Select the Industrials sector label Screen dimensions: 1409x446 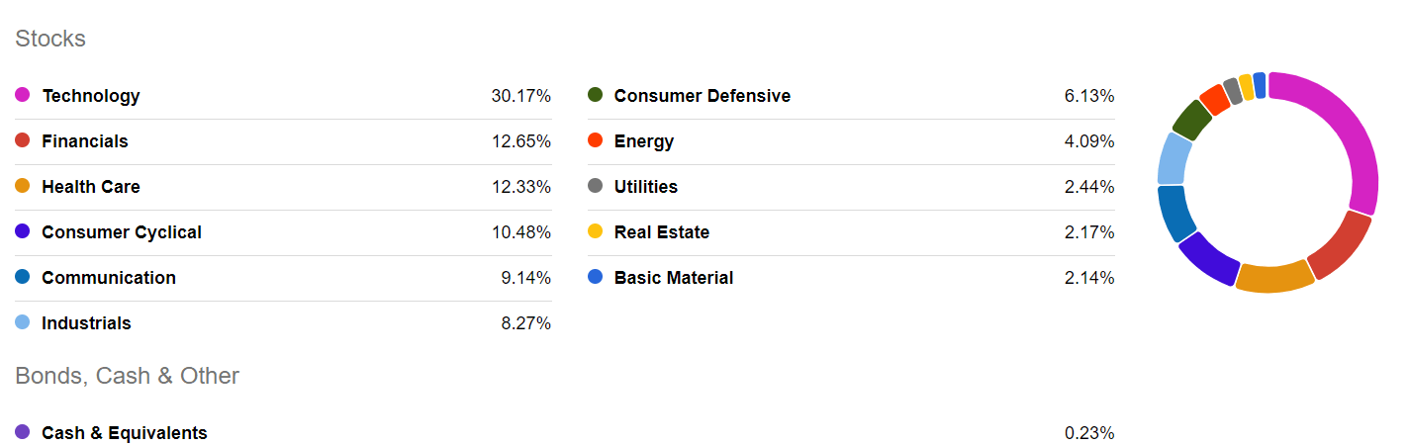pos(86,323)
